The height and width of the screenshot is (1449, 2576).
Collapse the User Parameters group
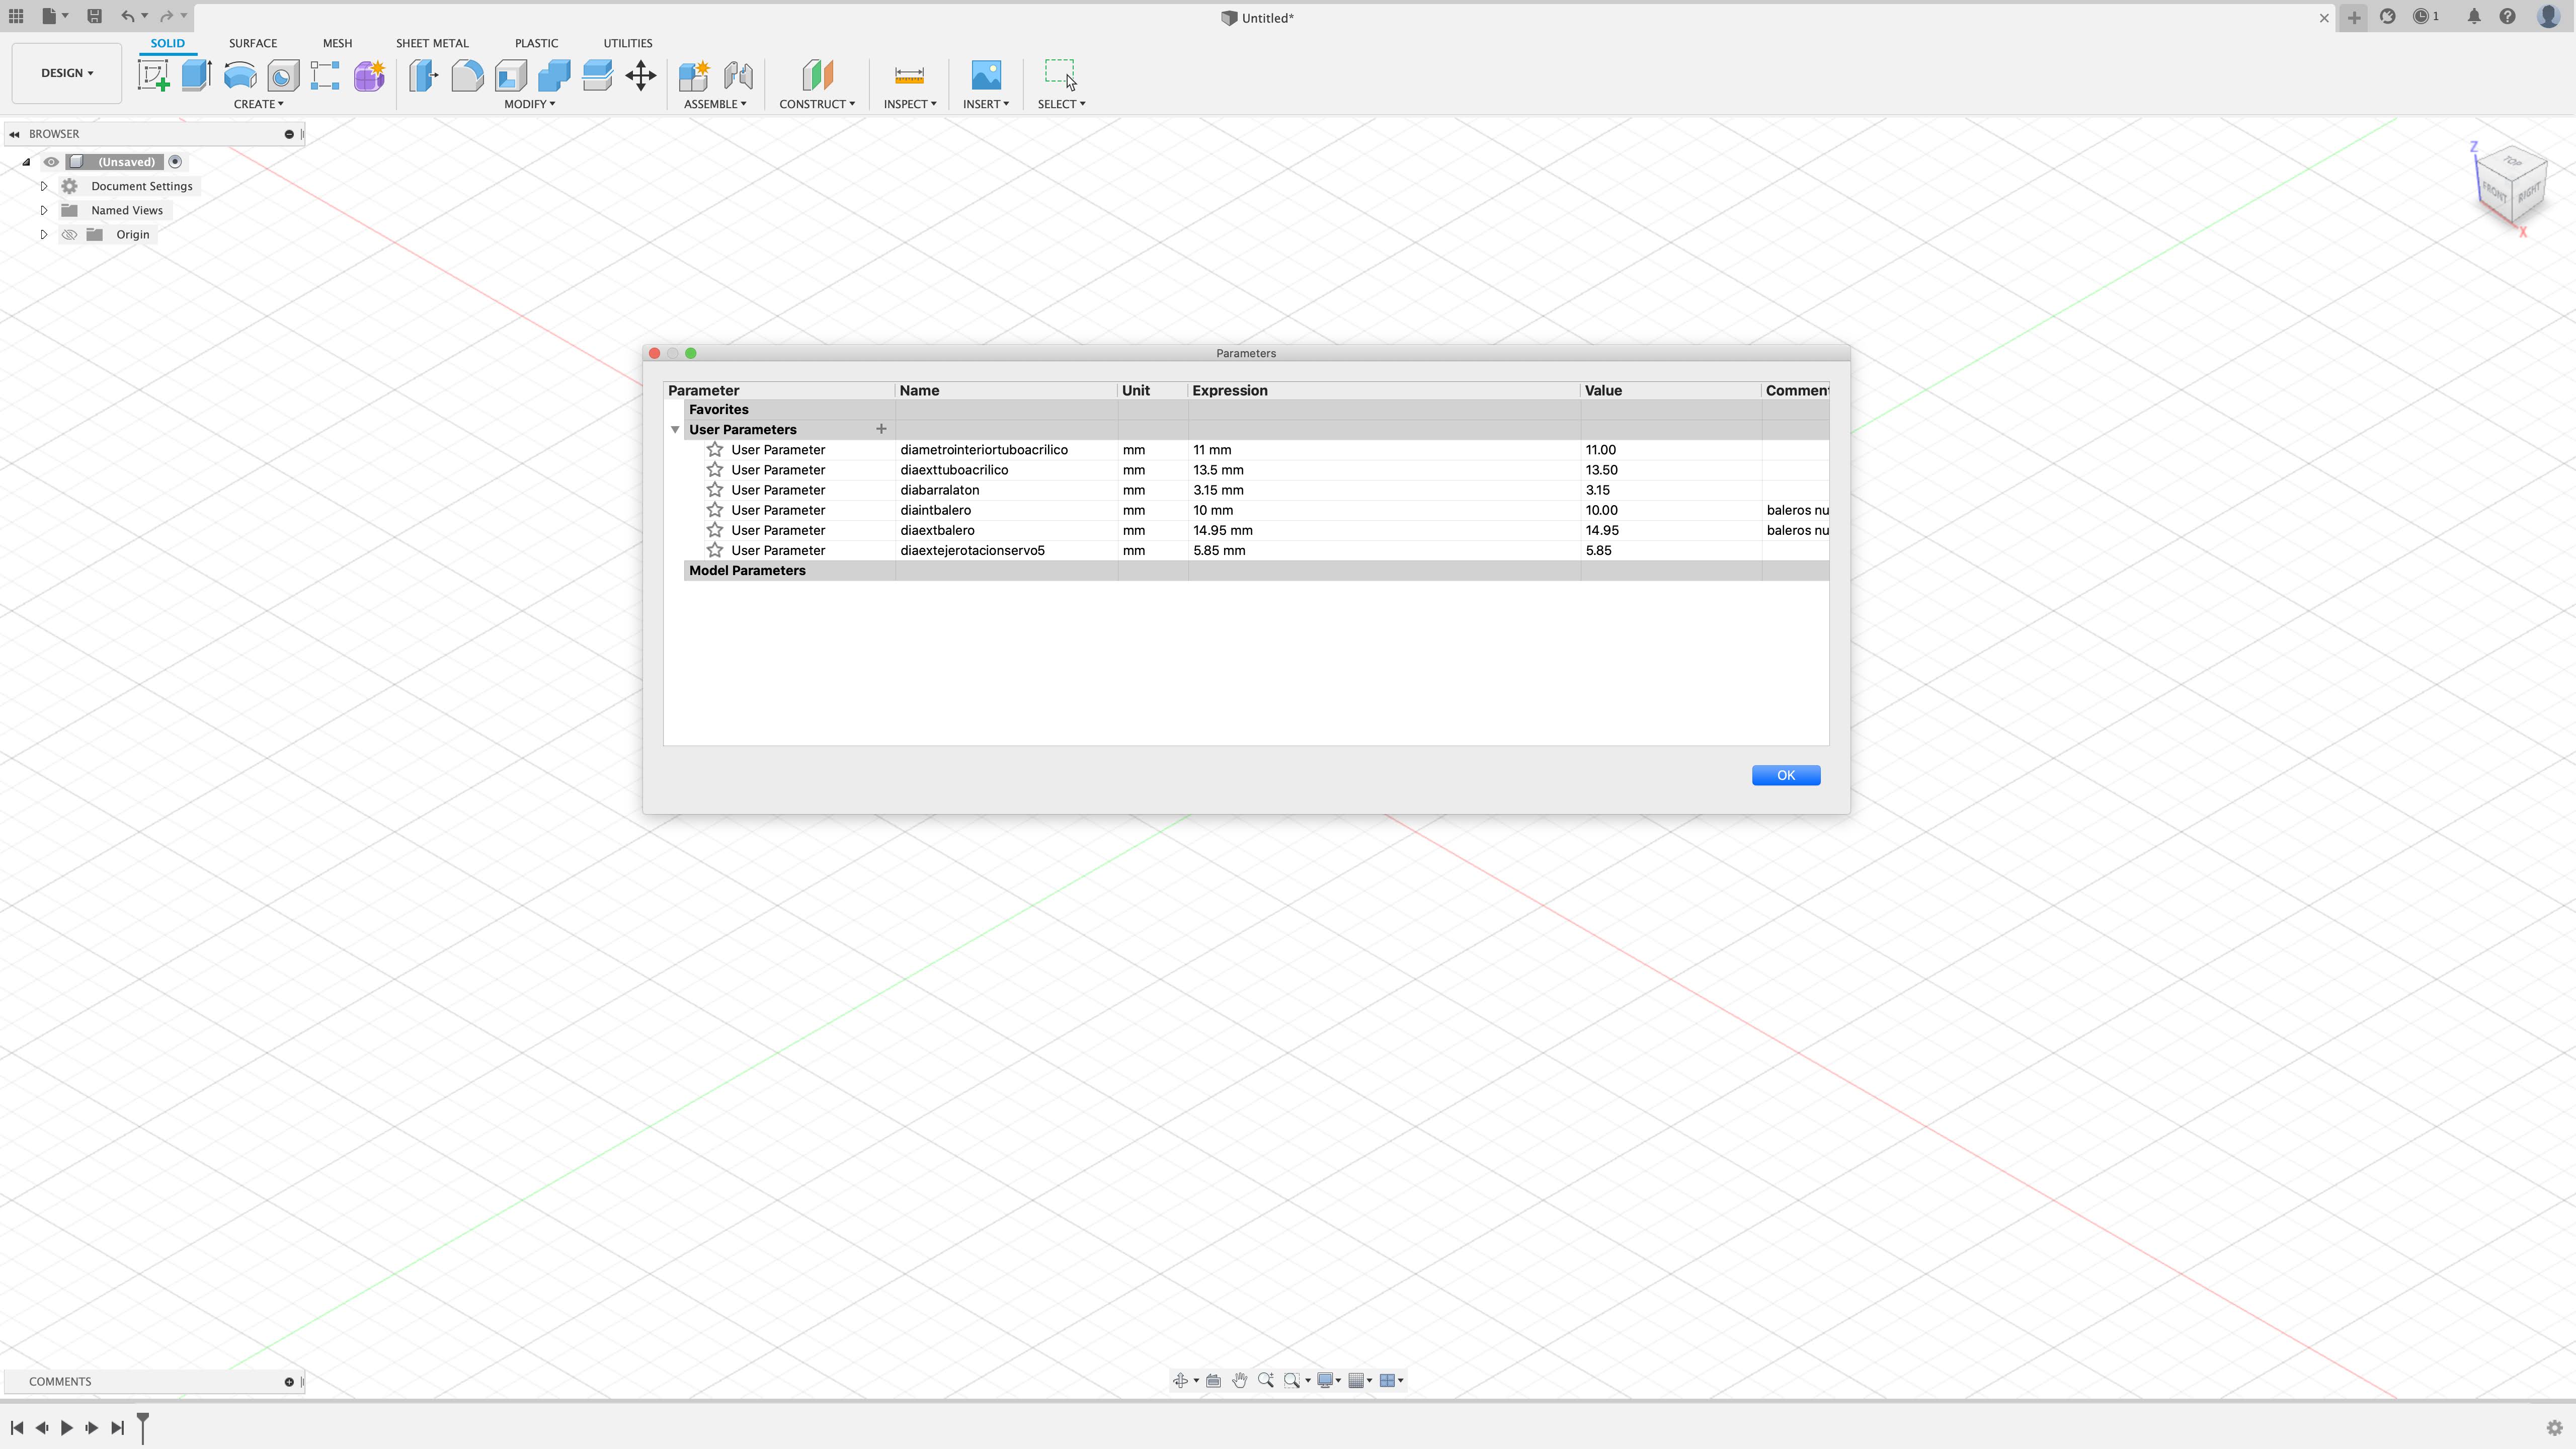pyautogui.click(x=675, y=430)
